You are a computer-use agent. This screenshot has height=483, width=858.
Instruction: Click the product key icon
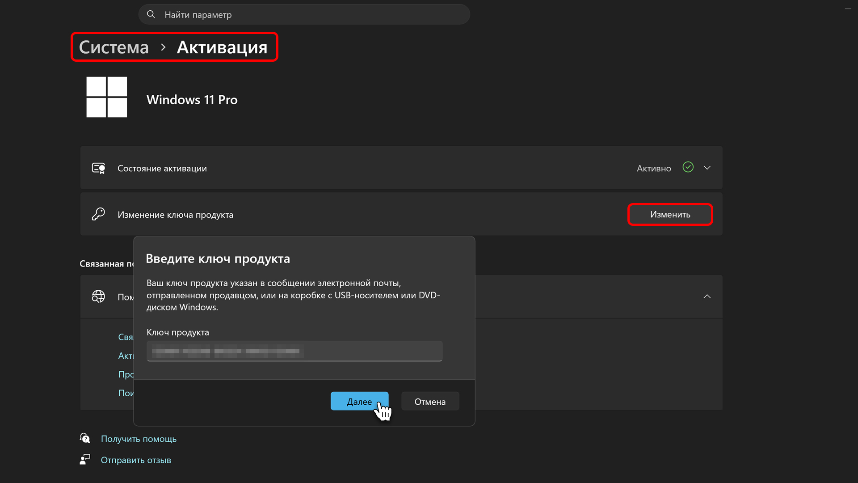pos(98,214)
